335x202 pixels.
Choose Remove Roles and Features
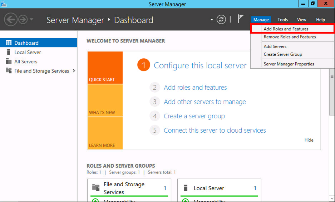(292, 37)
